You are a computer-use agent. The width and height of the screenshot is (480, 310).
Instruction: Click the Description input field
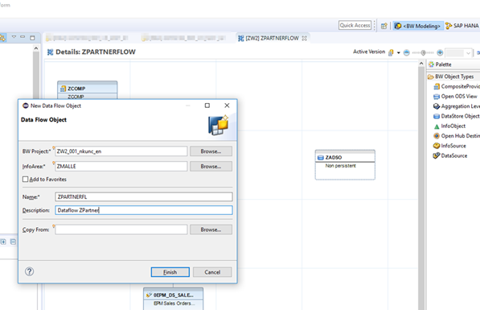(x=144, y=210)
